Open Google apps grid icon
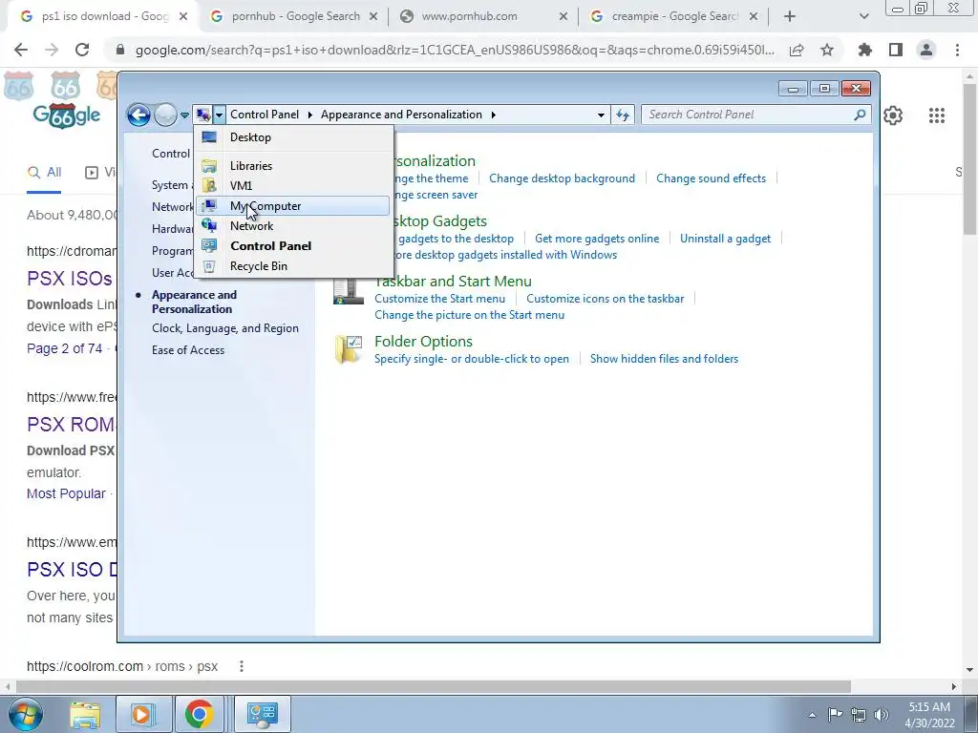978x733 pixels. (x=936, y=115)
